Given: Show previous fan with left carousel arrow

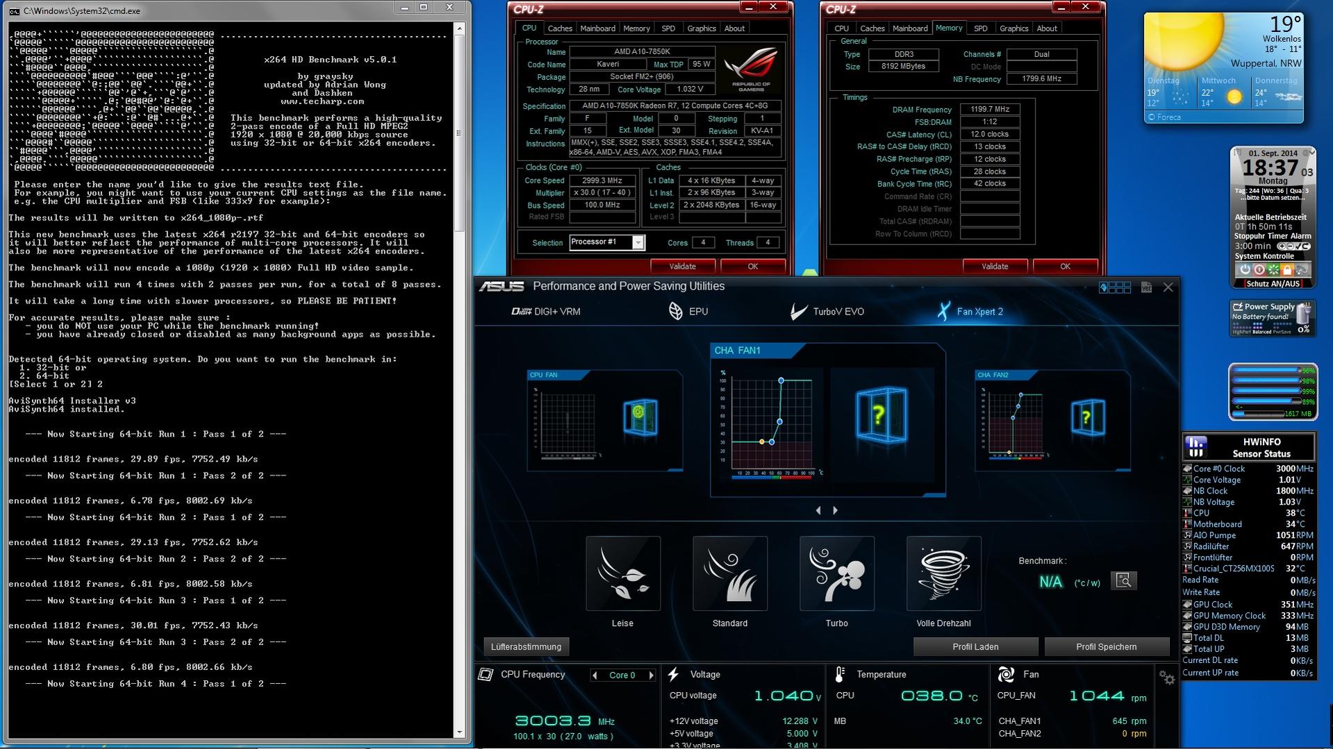Looking at the screenshot, I should pyautogui.click(x=818, y=510).
